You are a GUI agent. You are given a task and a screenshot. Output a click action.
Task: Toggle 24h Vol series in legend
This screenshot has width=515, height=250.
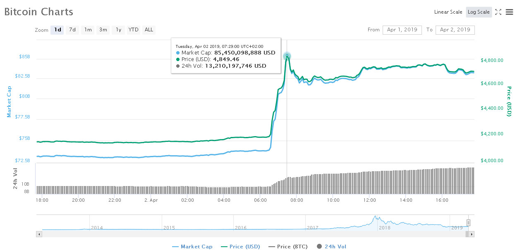click(x=331, y=247)
